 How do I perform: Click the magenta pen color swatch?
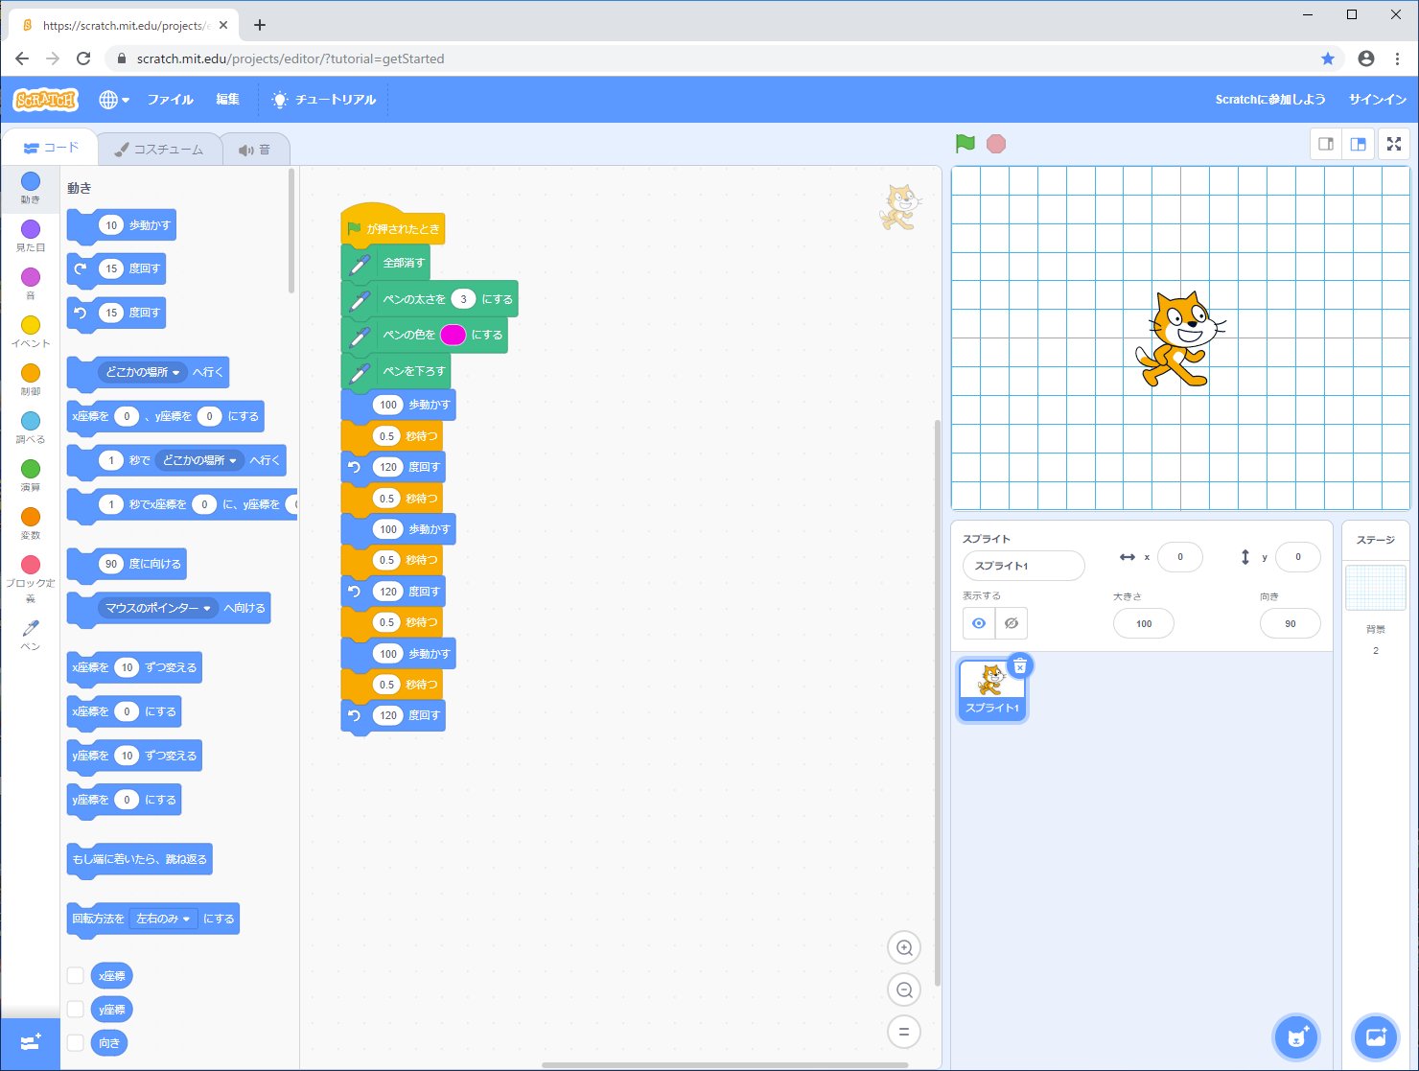click(x=453, y=335)
